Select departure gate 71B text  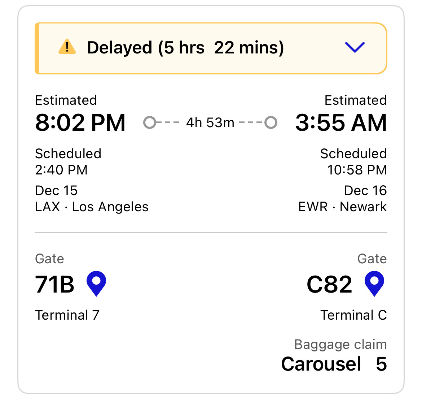(54, 284)
